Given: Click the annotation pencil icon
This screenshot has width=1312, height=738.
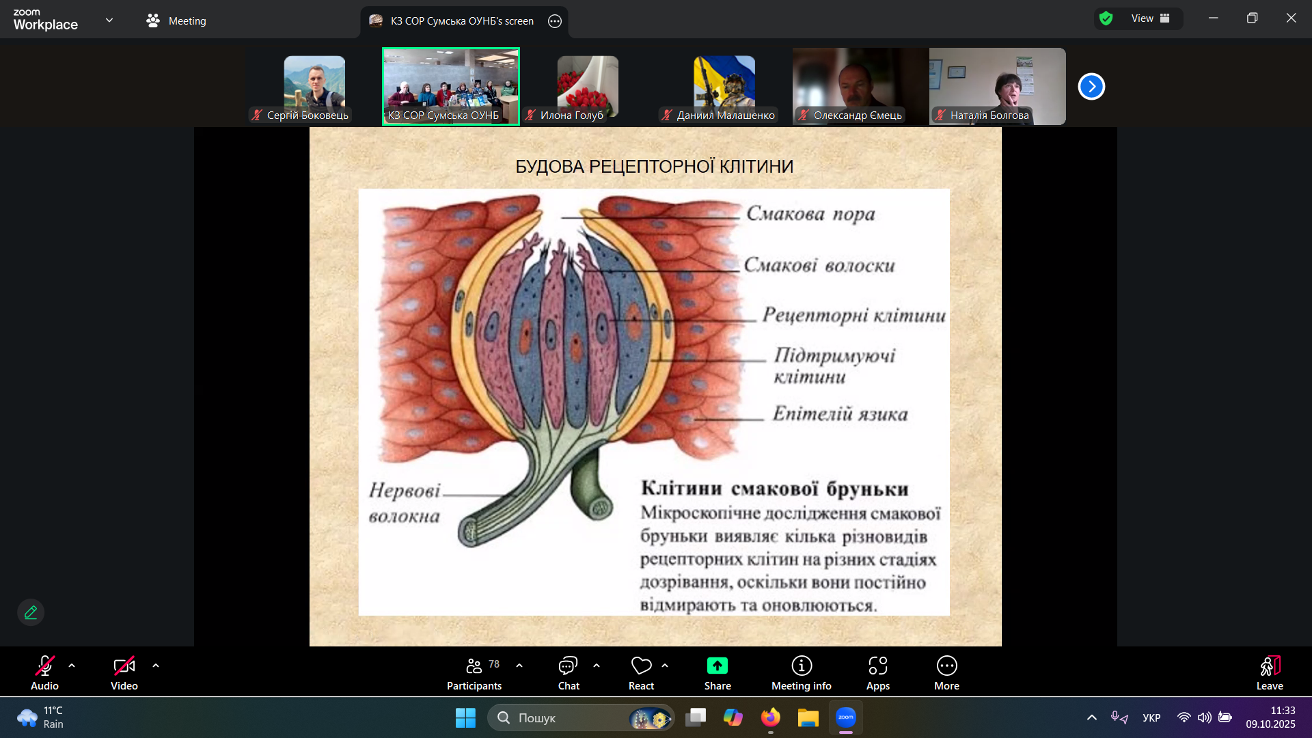Looking at the screenshot, I should (31, 612).
